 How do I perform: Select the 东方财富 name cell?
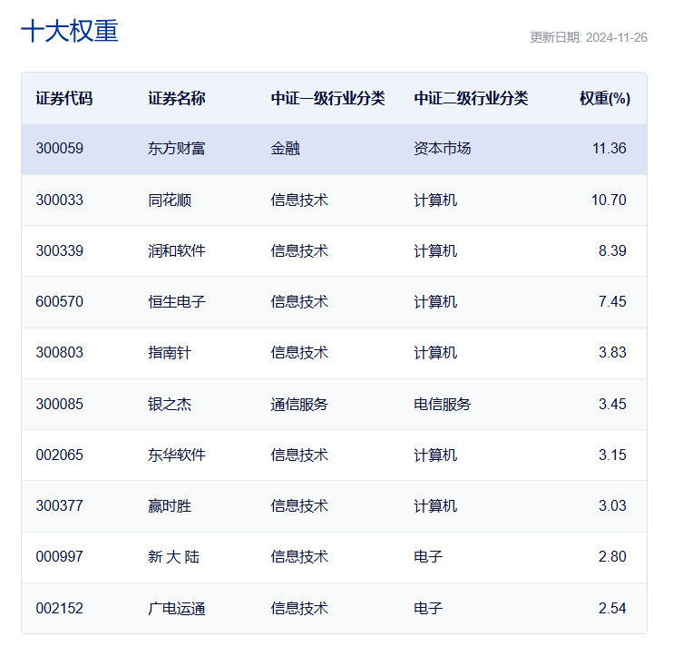point(176,149)
